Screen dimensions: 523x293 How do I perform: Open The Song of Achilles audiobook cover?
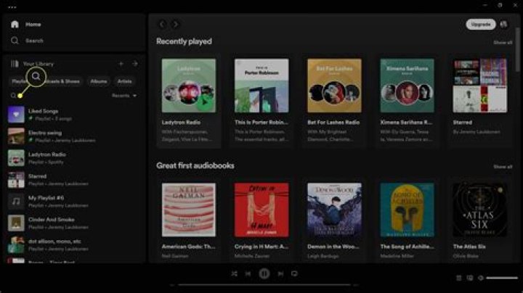(x=408, y=210)
